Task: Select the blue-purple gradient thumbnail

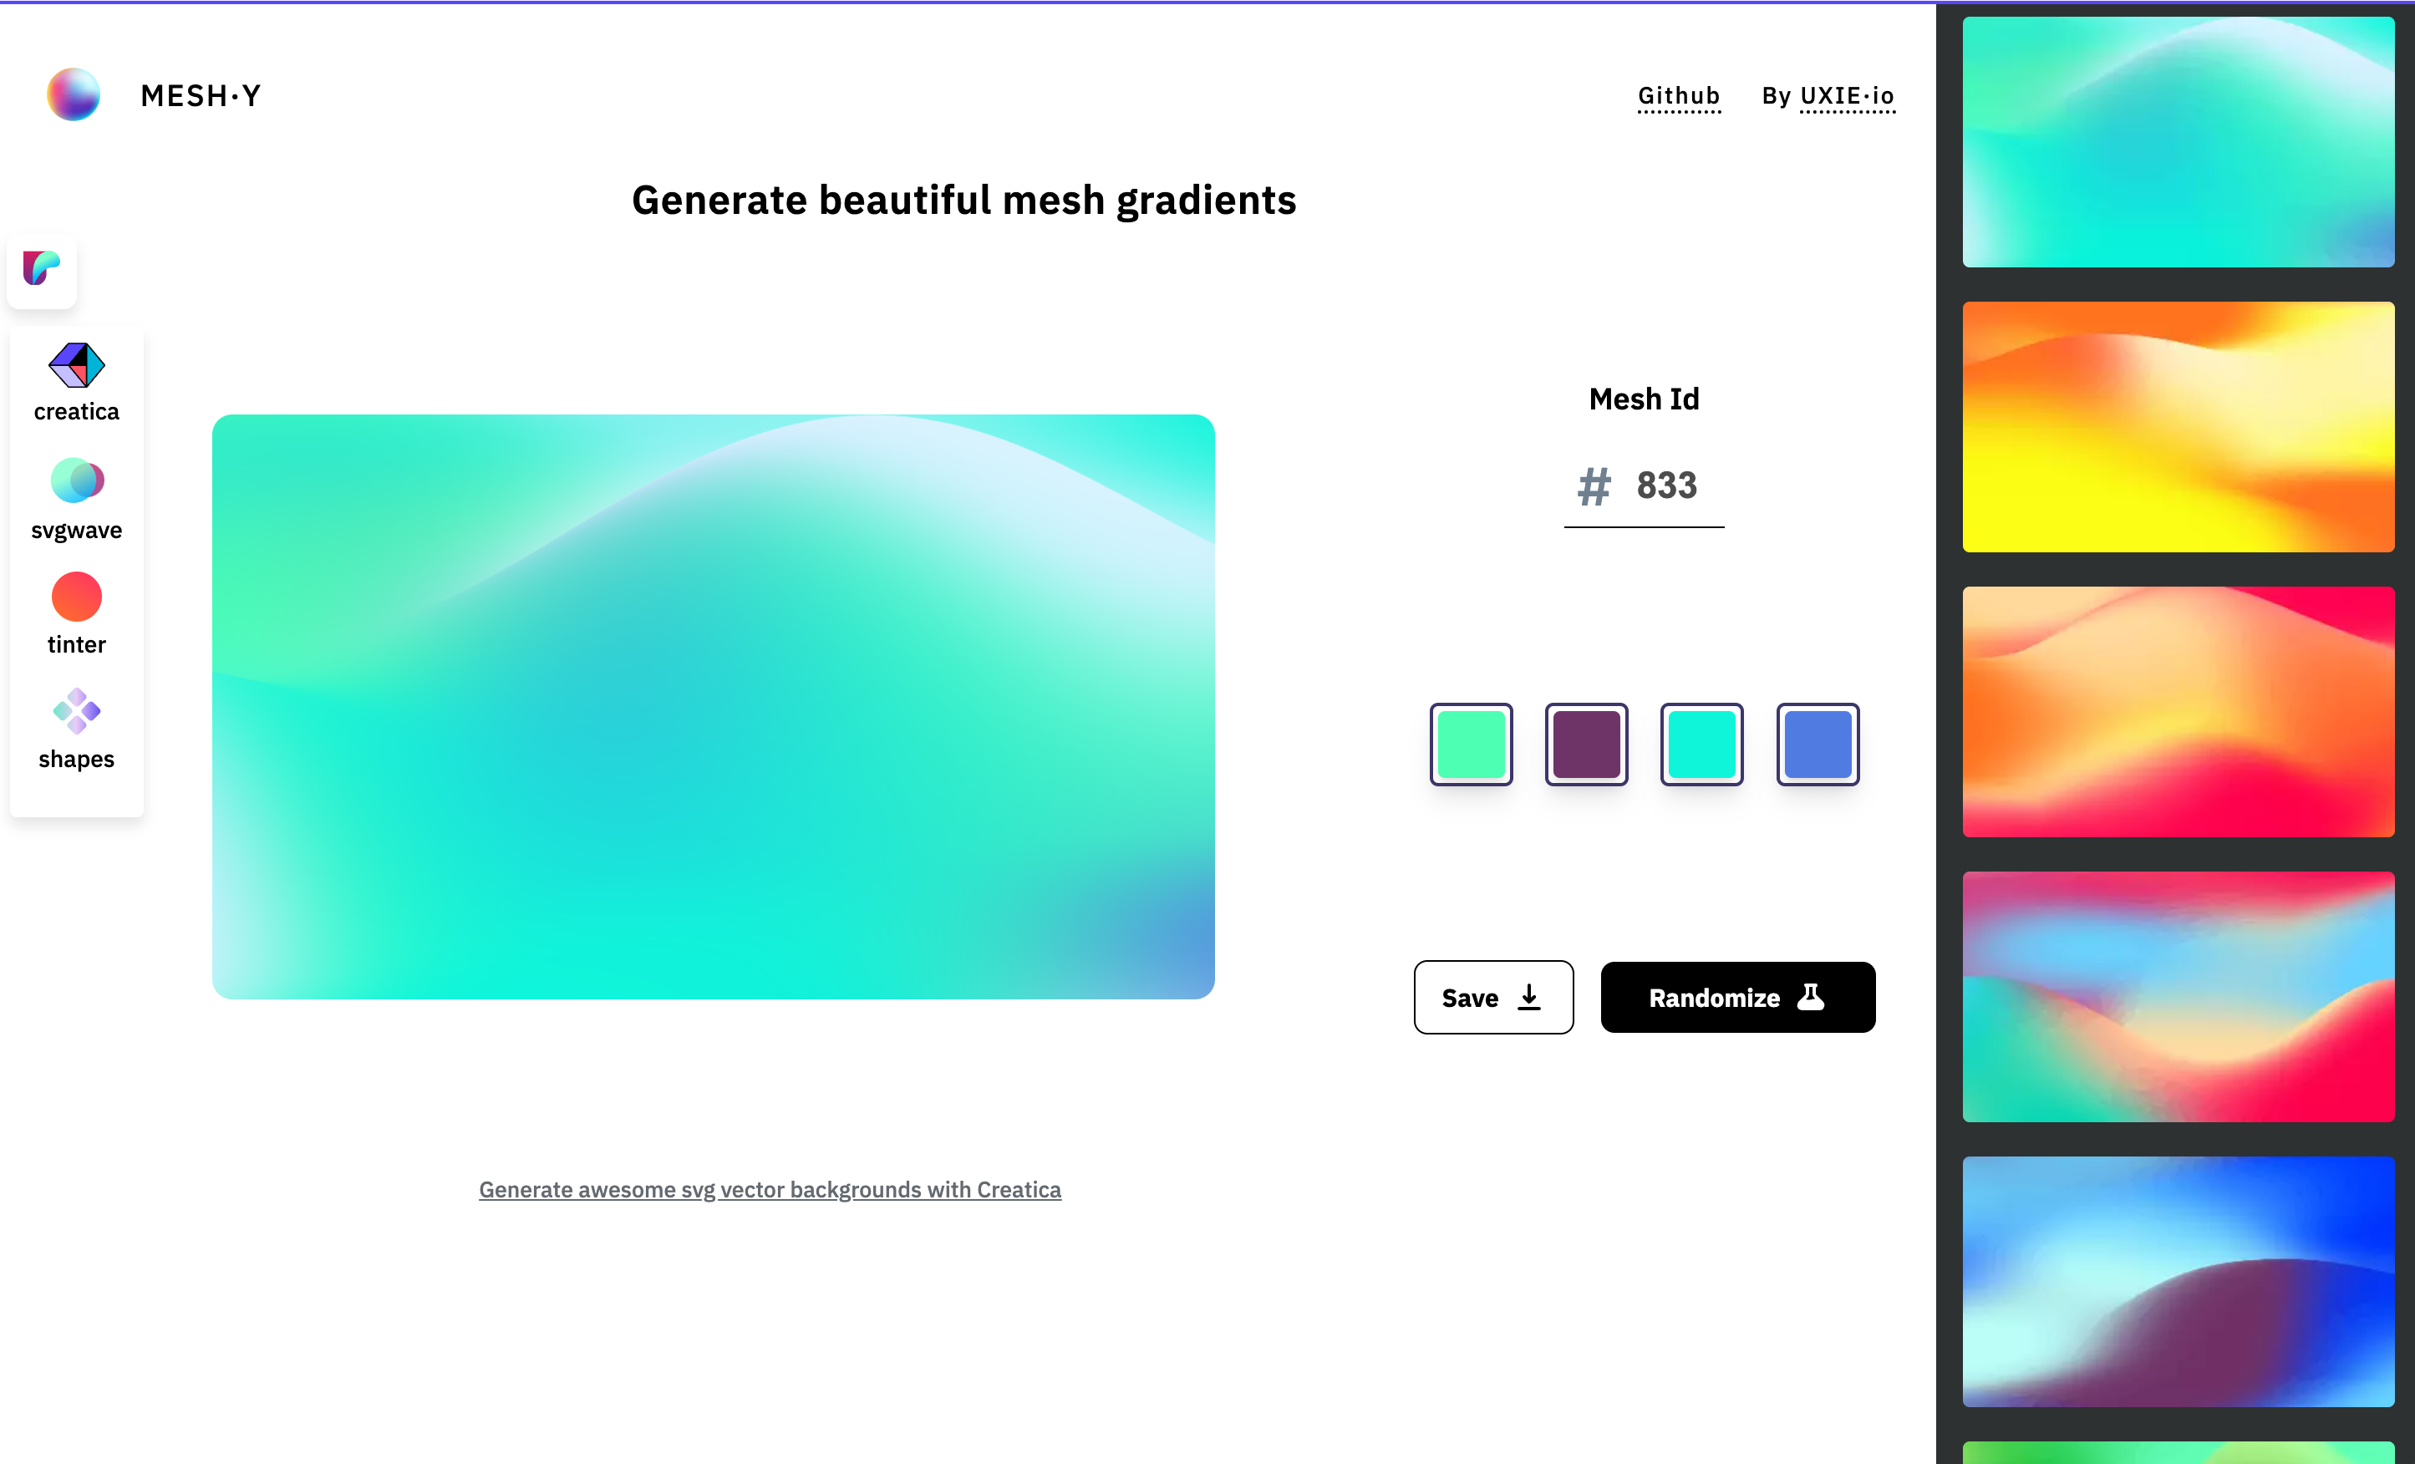Action: [x=2178, y=1282]
